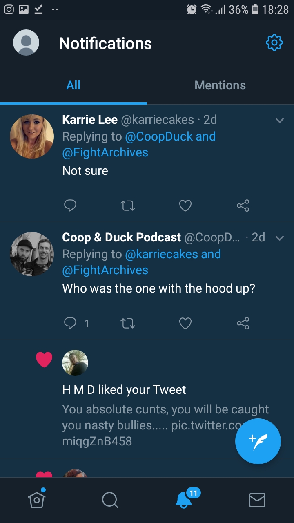Switch to the Mentions tab
The height and width of the screenshot is (523, 294).
pyautogui.click(x=220, y=85)
